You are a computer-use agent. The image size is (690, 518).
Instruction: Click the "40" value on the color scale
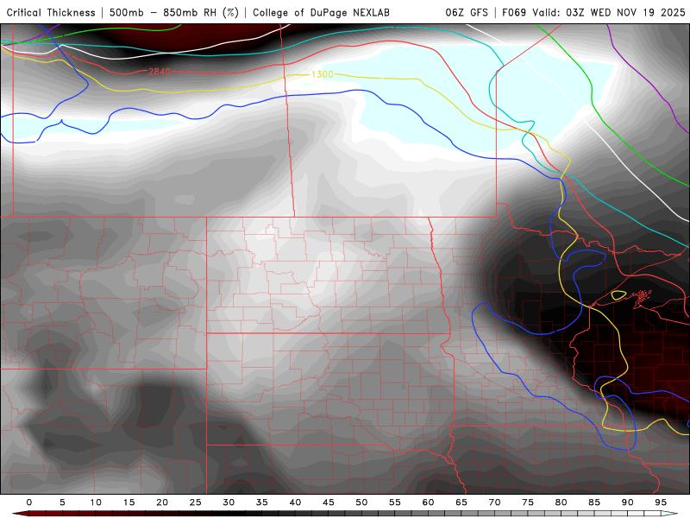[295, 502]
